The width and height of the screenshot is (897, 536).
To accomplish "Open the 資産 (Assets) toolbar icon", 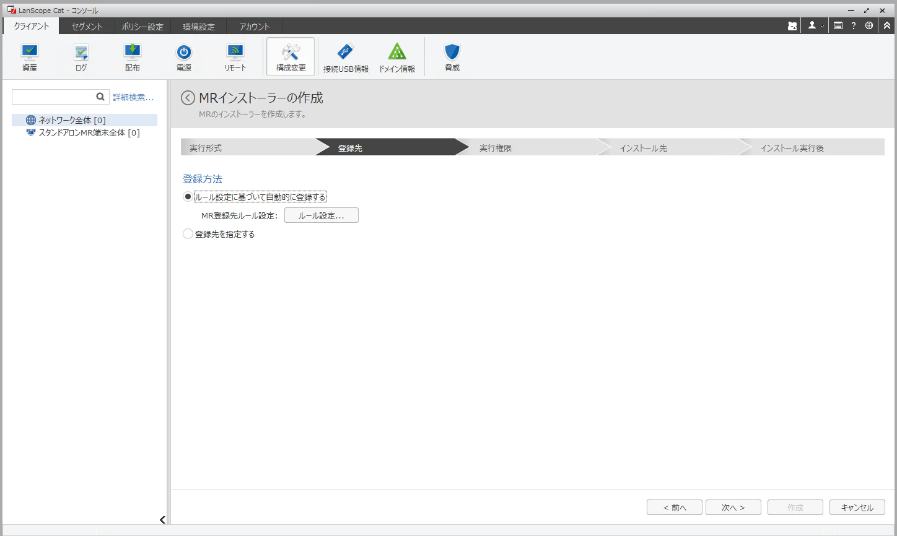I will [x=30, y=58].
